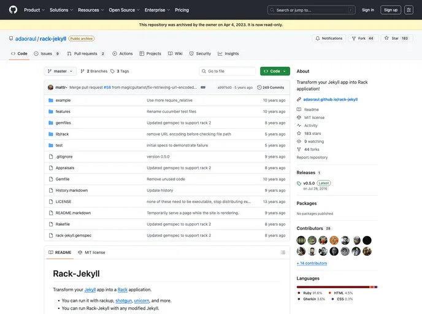This screenshot has width=422, height=314.
Task: Click the example folder icon
Action: [50, 101]
